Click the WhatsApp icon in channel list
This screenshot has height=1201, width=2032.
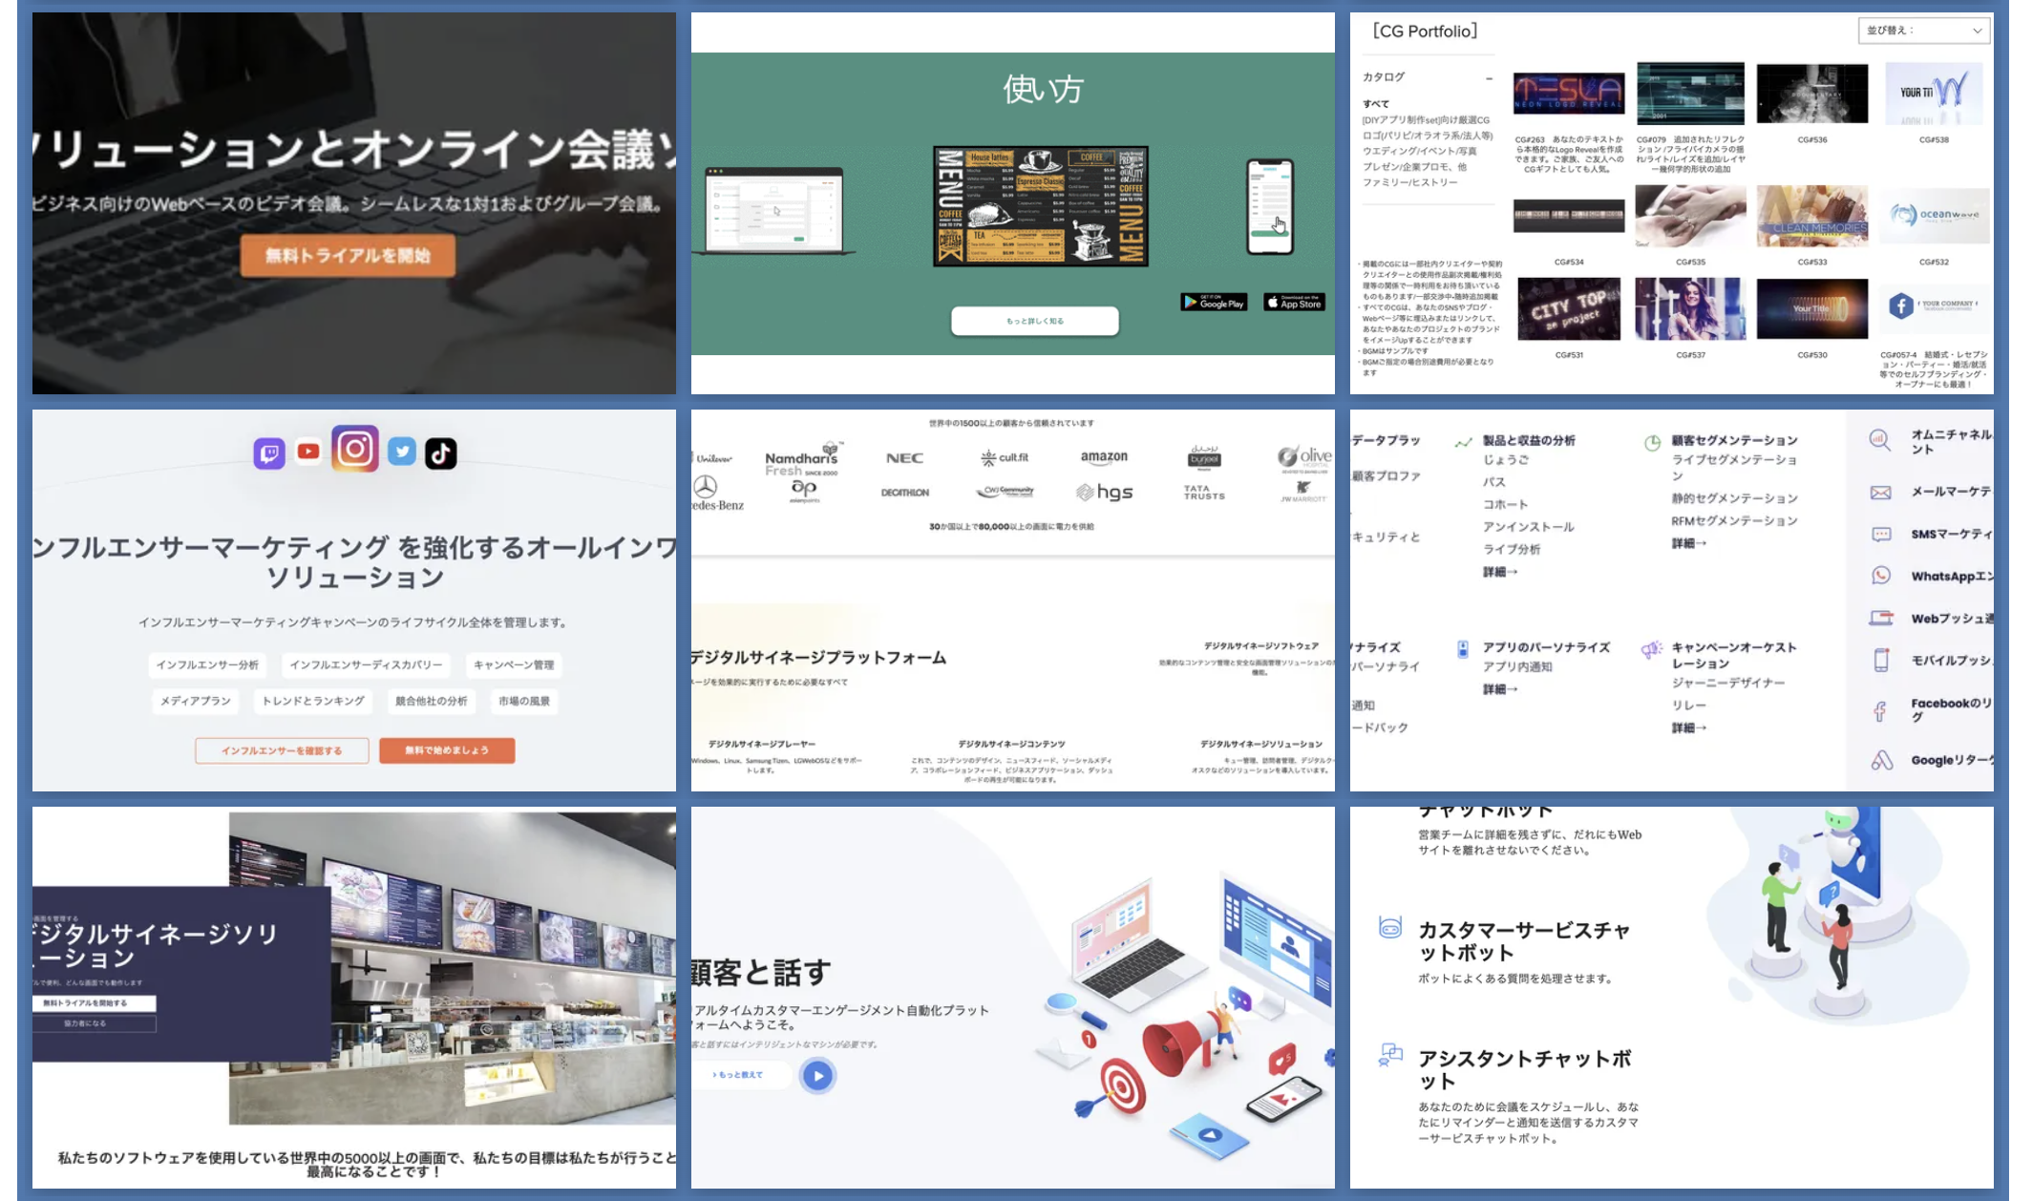tap(1881, 576)
